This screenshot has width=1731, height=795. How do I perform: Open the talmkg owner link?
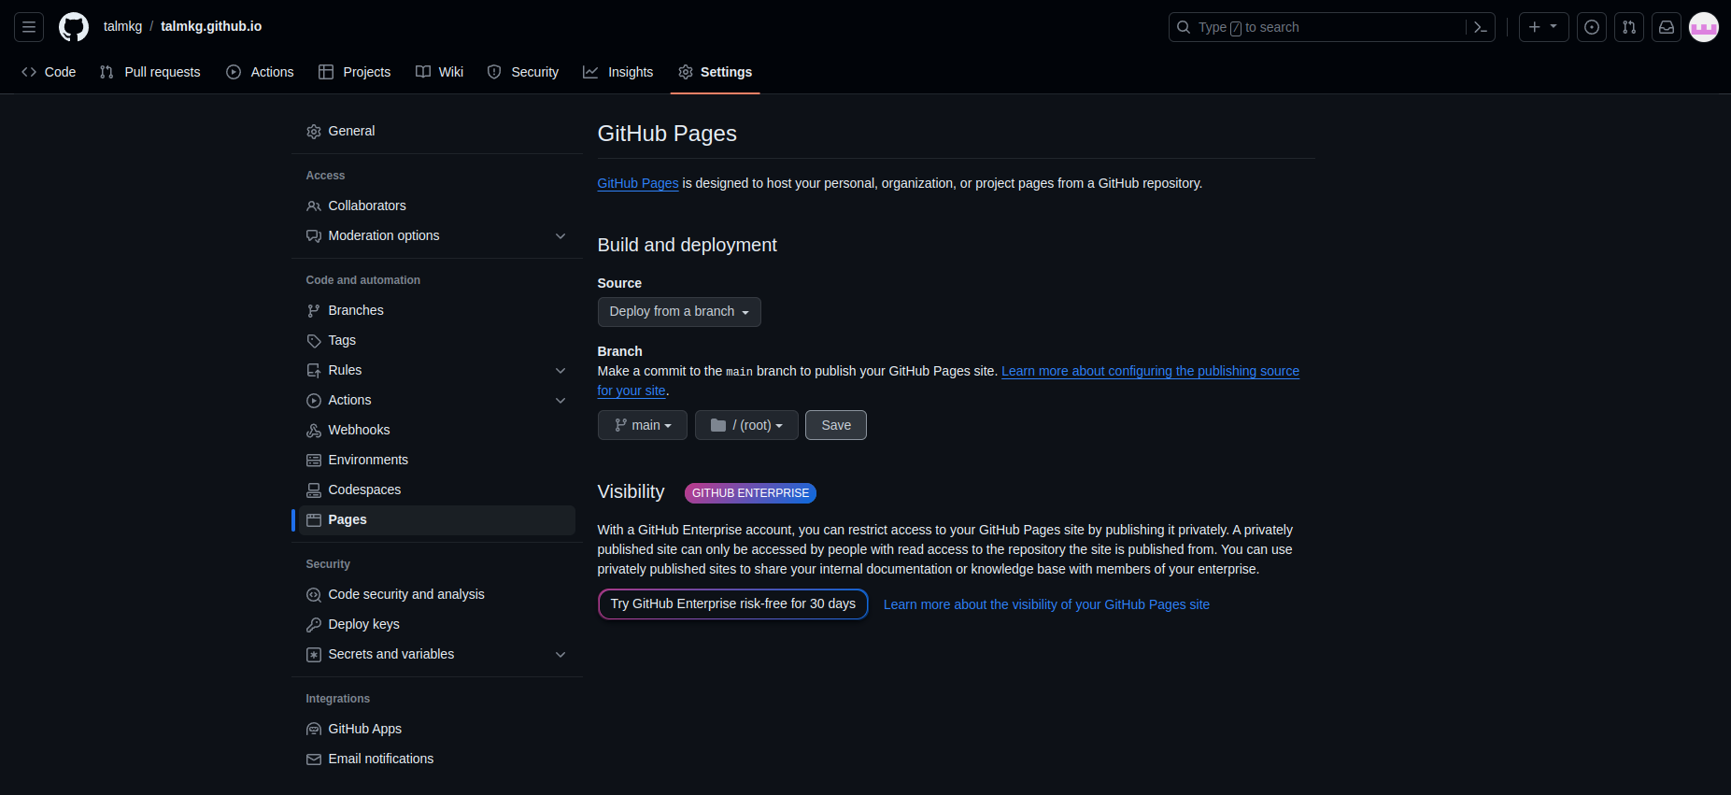click(x=122, y=26)
